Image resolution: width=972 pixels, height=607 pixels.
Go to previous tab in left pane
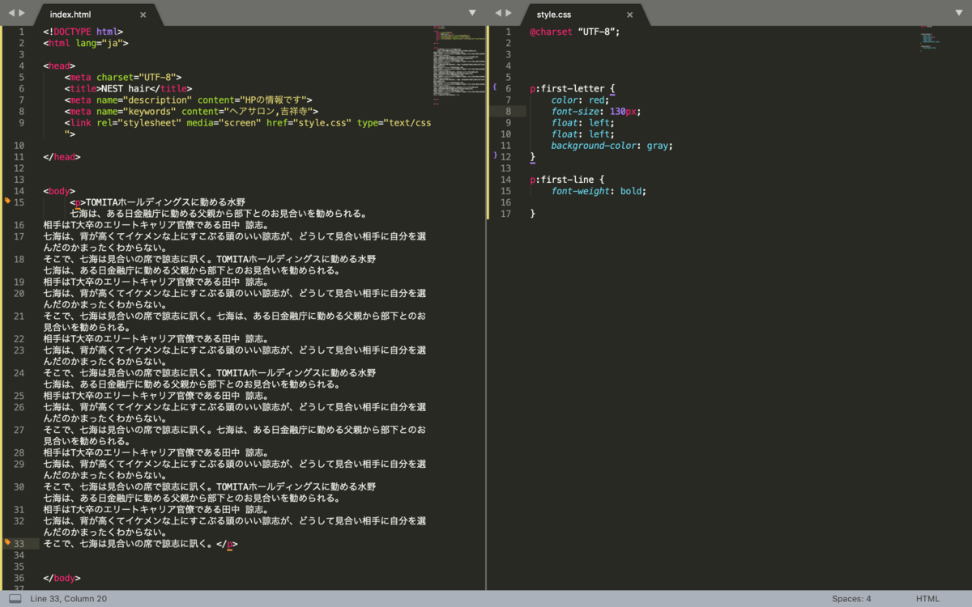pyautogui.click(x=11, y=14)
